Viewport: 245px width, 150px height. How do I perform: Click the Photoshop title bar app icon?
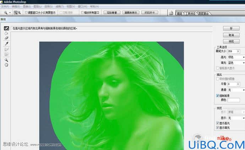point(1,2)
